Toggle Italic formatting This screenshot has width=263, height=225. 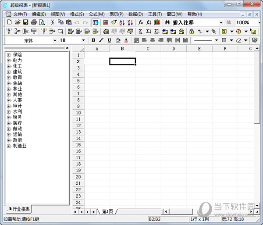tap(101, 40)
